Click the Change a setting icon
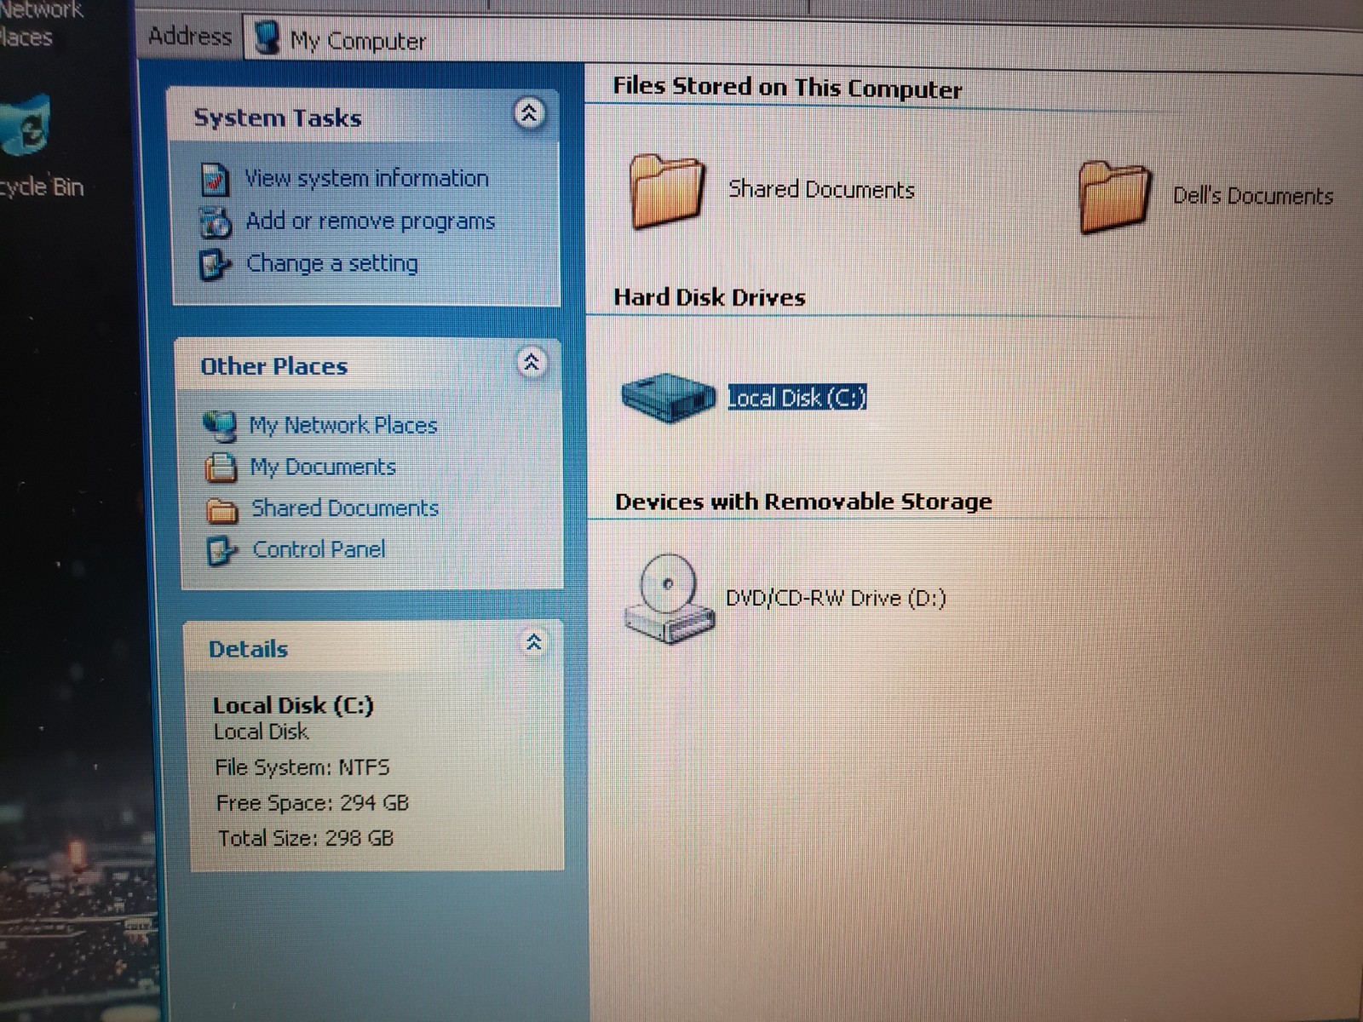Viewport: 1363px width, 1022px height. [215, 265]
